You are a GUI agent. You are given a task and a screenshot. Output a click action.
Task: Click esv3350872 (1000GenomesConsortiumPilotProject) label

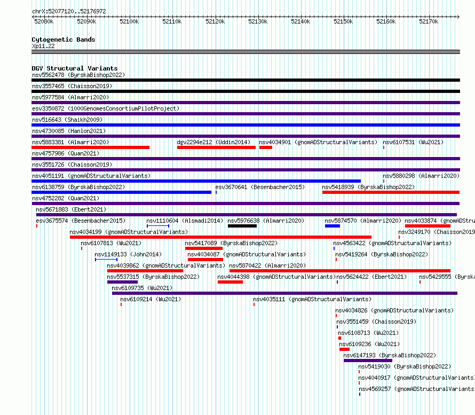(106, 108)
